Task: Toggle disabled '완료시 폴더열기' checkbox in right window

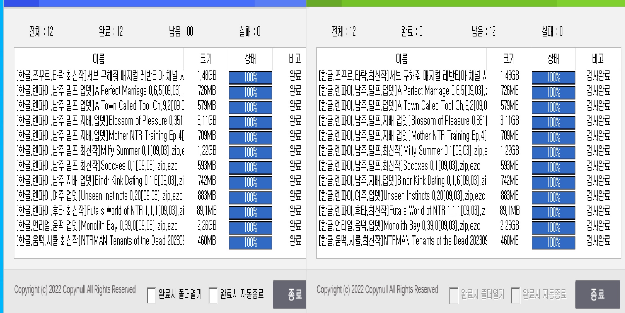Action: [454, 295]
